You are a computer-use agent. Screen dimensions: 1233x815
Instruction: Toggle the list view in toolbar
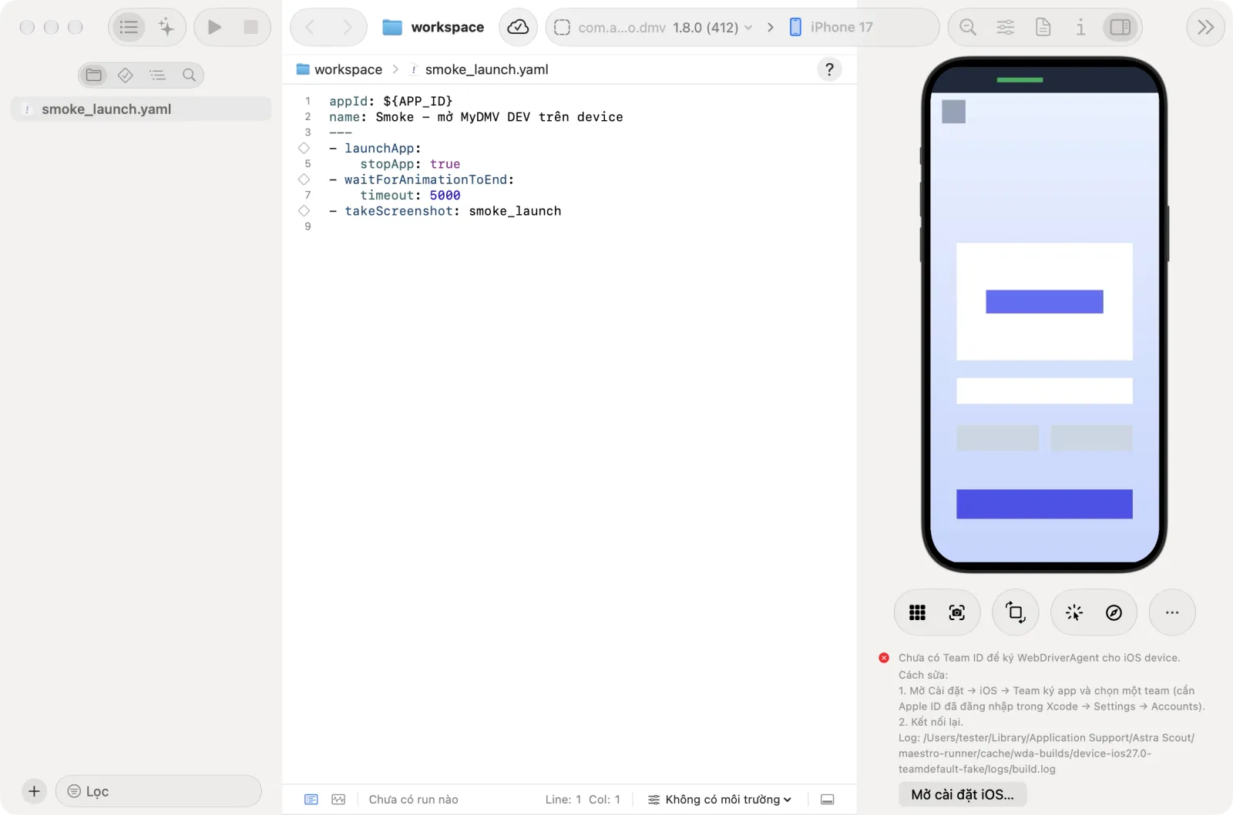[129, 28]
